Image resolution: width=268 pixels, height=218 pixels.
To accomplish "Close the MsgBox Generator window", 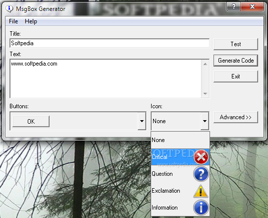I will pos(252,6).
